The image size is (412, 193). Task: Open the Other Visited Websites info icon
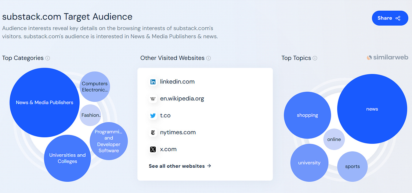(x=208, y=58)
